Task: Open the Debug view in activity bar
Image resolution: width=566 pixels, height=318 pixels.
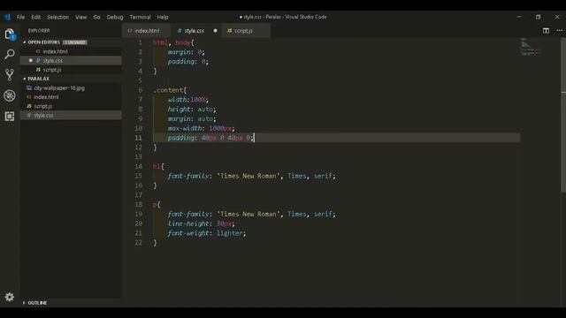Action: [10, 95]
